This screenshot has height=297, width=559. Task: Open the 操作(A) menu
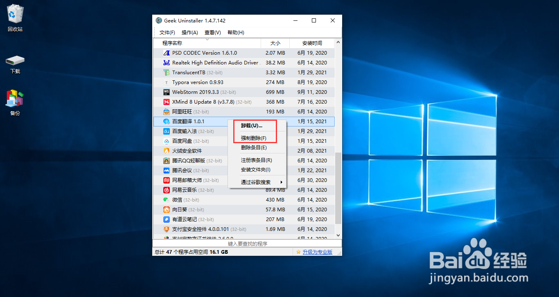coord(189,33)
